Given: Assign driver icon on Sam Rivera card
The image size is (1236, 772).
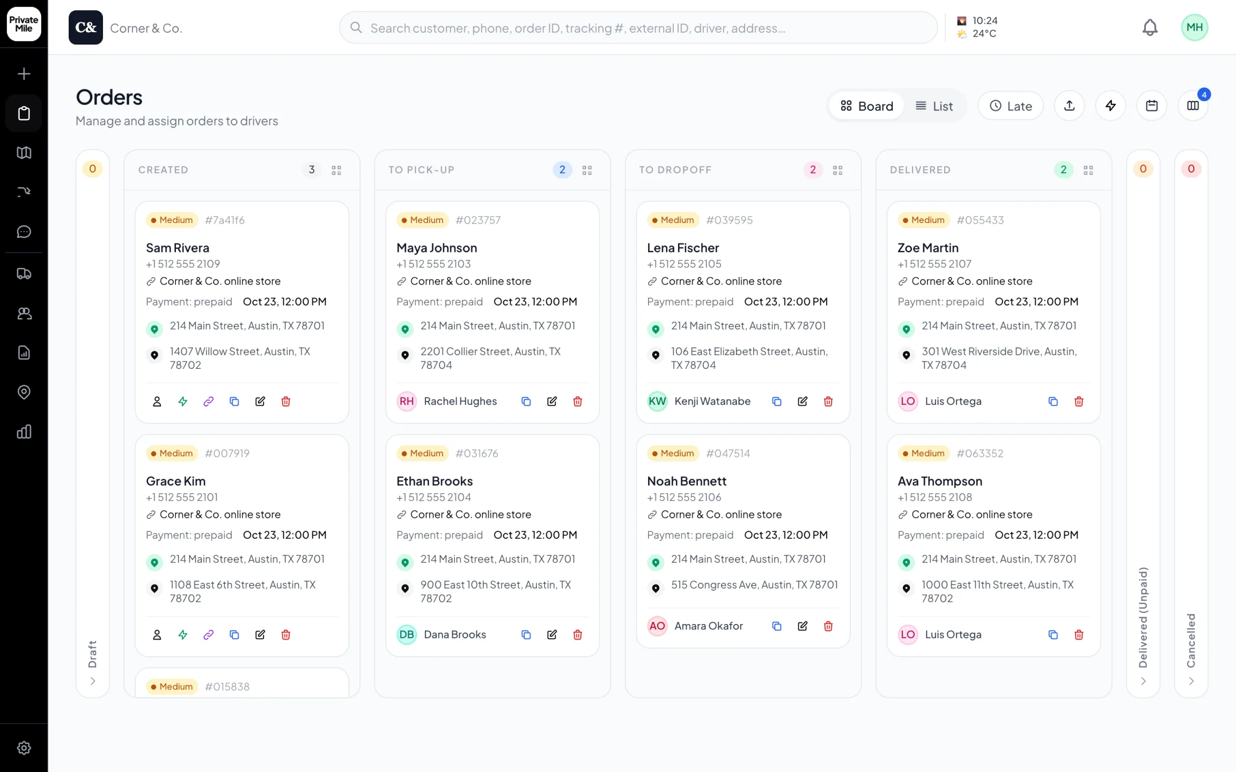Looking at the screenshot, I should [157, 402].
